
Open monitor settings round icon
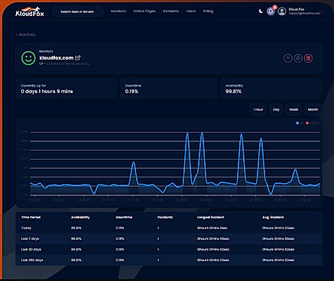point(298,58)
